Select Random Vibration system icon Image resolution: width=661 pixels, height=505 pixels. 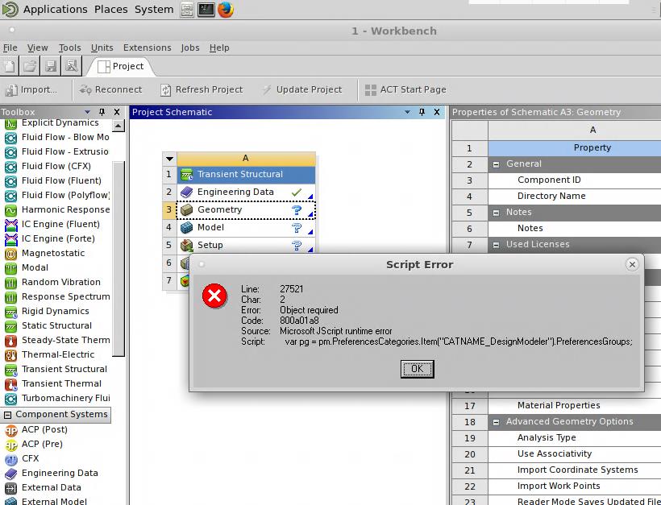(x=10, y=282)
